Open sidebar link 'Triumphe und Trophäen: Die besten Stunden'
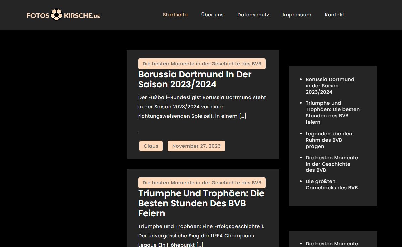This screenshot has width=402, height=247. click(333, 113)
